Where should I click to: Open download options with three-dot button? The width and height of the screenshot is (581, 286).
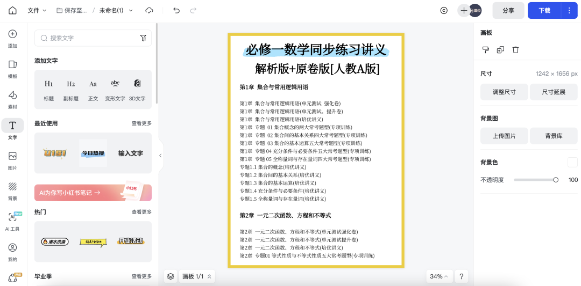569,10
